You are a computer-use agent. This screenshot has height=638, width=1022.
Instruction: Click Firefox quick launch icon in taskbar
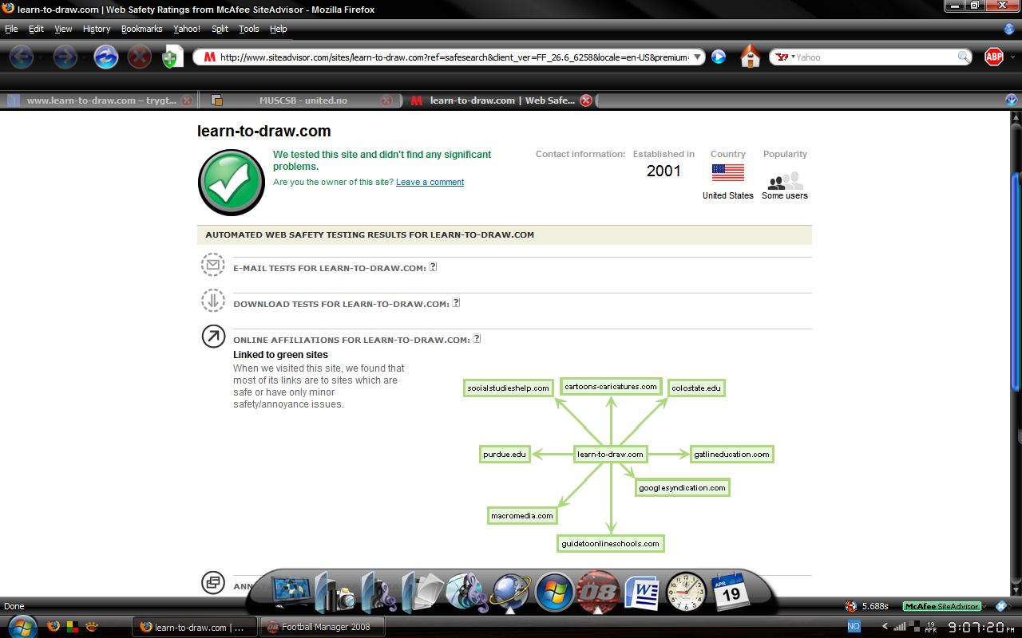click(55, 627)
